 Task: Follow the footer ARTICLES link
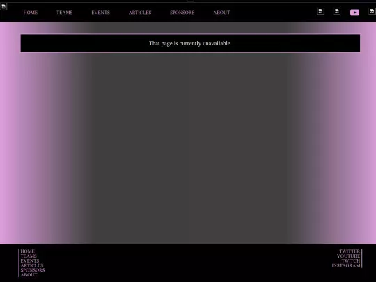[32, 265]
